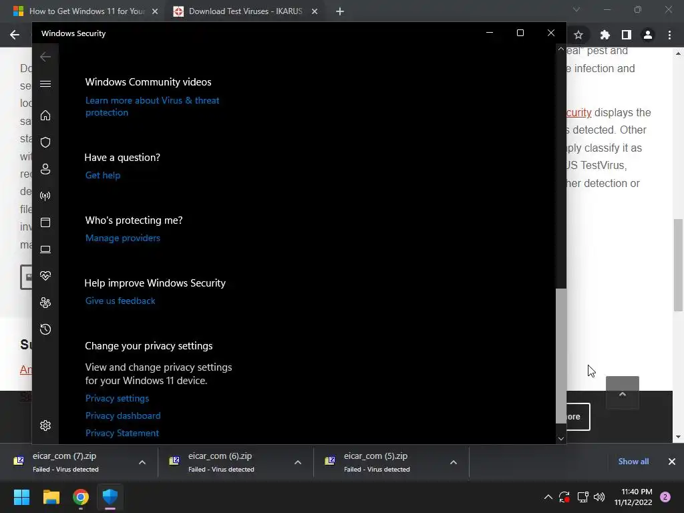Open notification center badge showing 2
This screenshot has height=513, width=684.
665,497
